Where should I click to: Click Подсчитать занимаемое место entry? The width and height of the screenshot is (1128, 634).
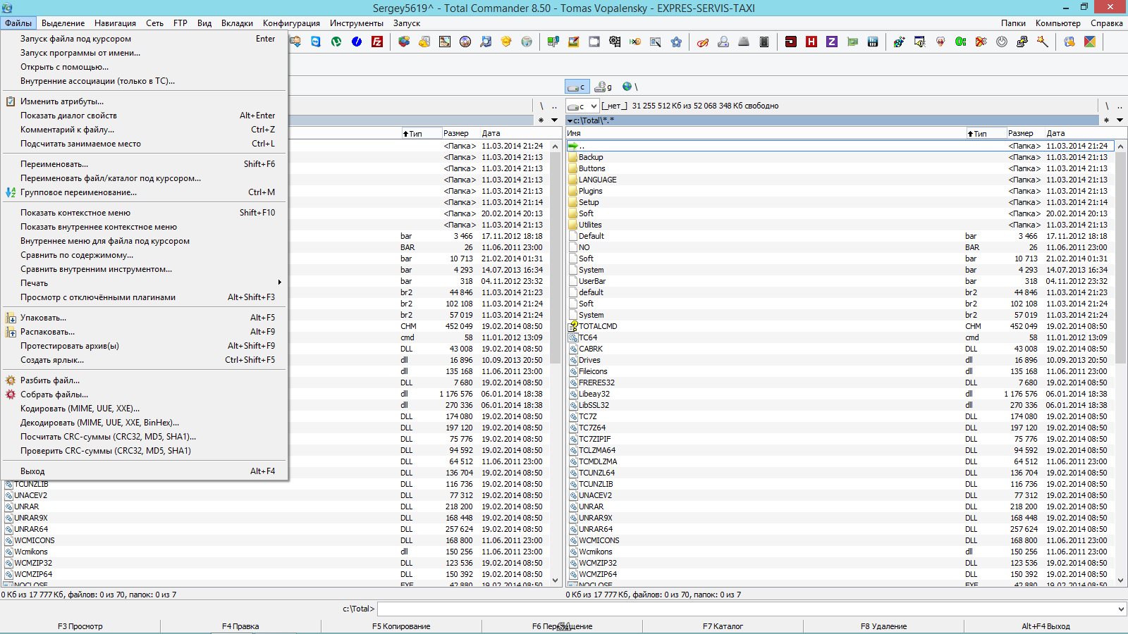145,144
